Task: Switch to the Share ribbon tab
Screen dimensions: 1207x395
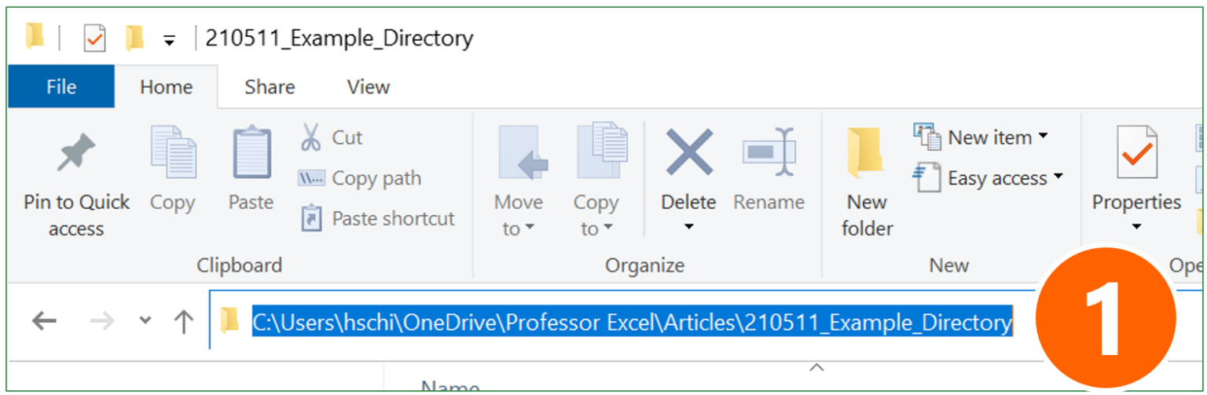Action: pos(270,86)
